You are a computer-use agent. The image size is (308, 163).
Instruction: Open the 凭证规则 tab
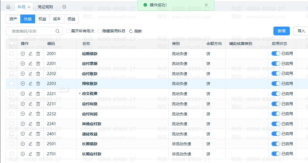(45, 7)
